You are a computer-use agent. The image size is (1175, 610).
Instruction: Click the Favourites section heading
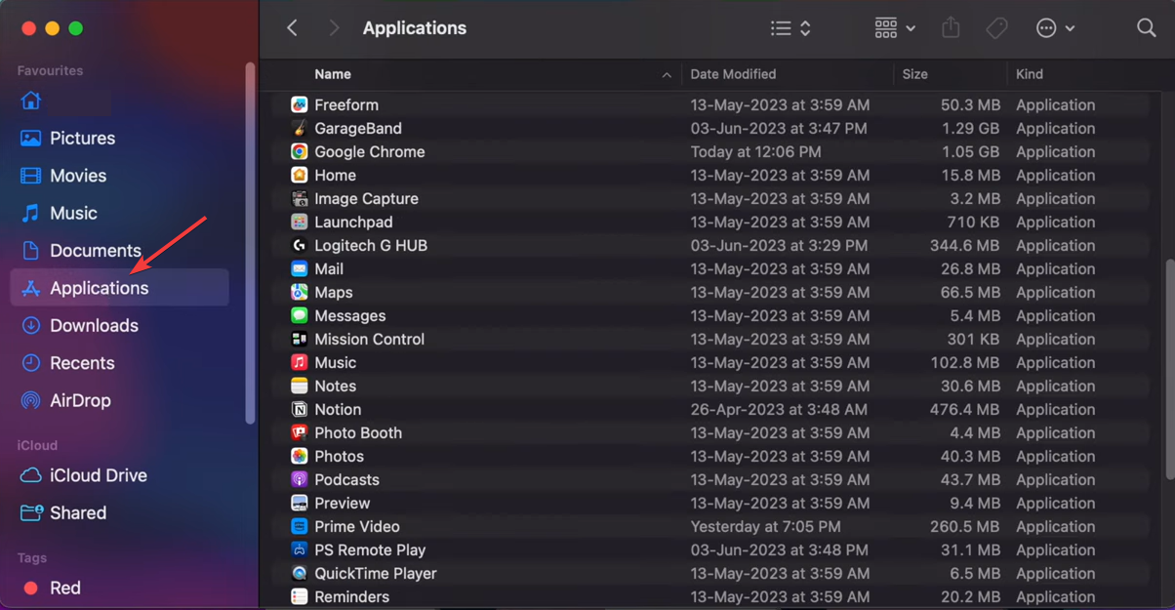click(x=50, y=70)
